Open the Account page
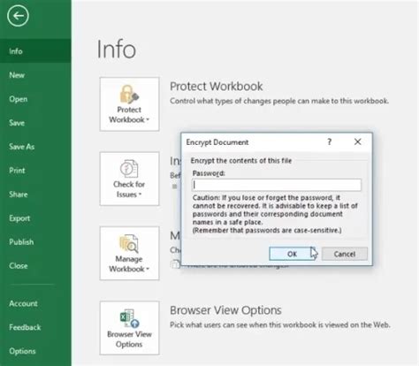The height and width of the screenshot is (366, 419). [x=35, y=303]
